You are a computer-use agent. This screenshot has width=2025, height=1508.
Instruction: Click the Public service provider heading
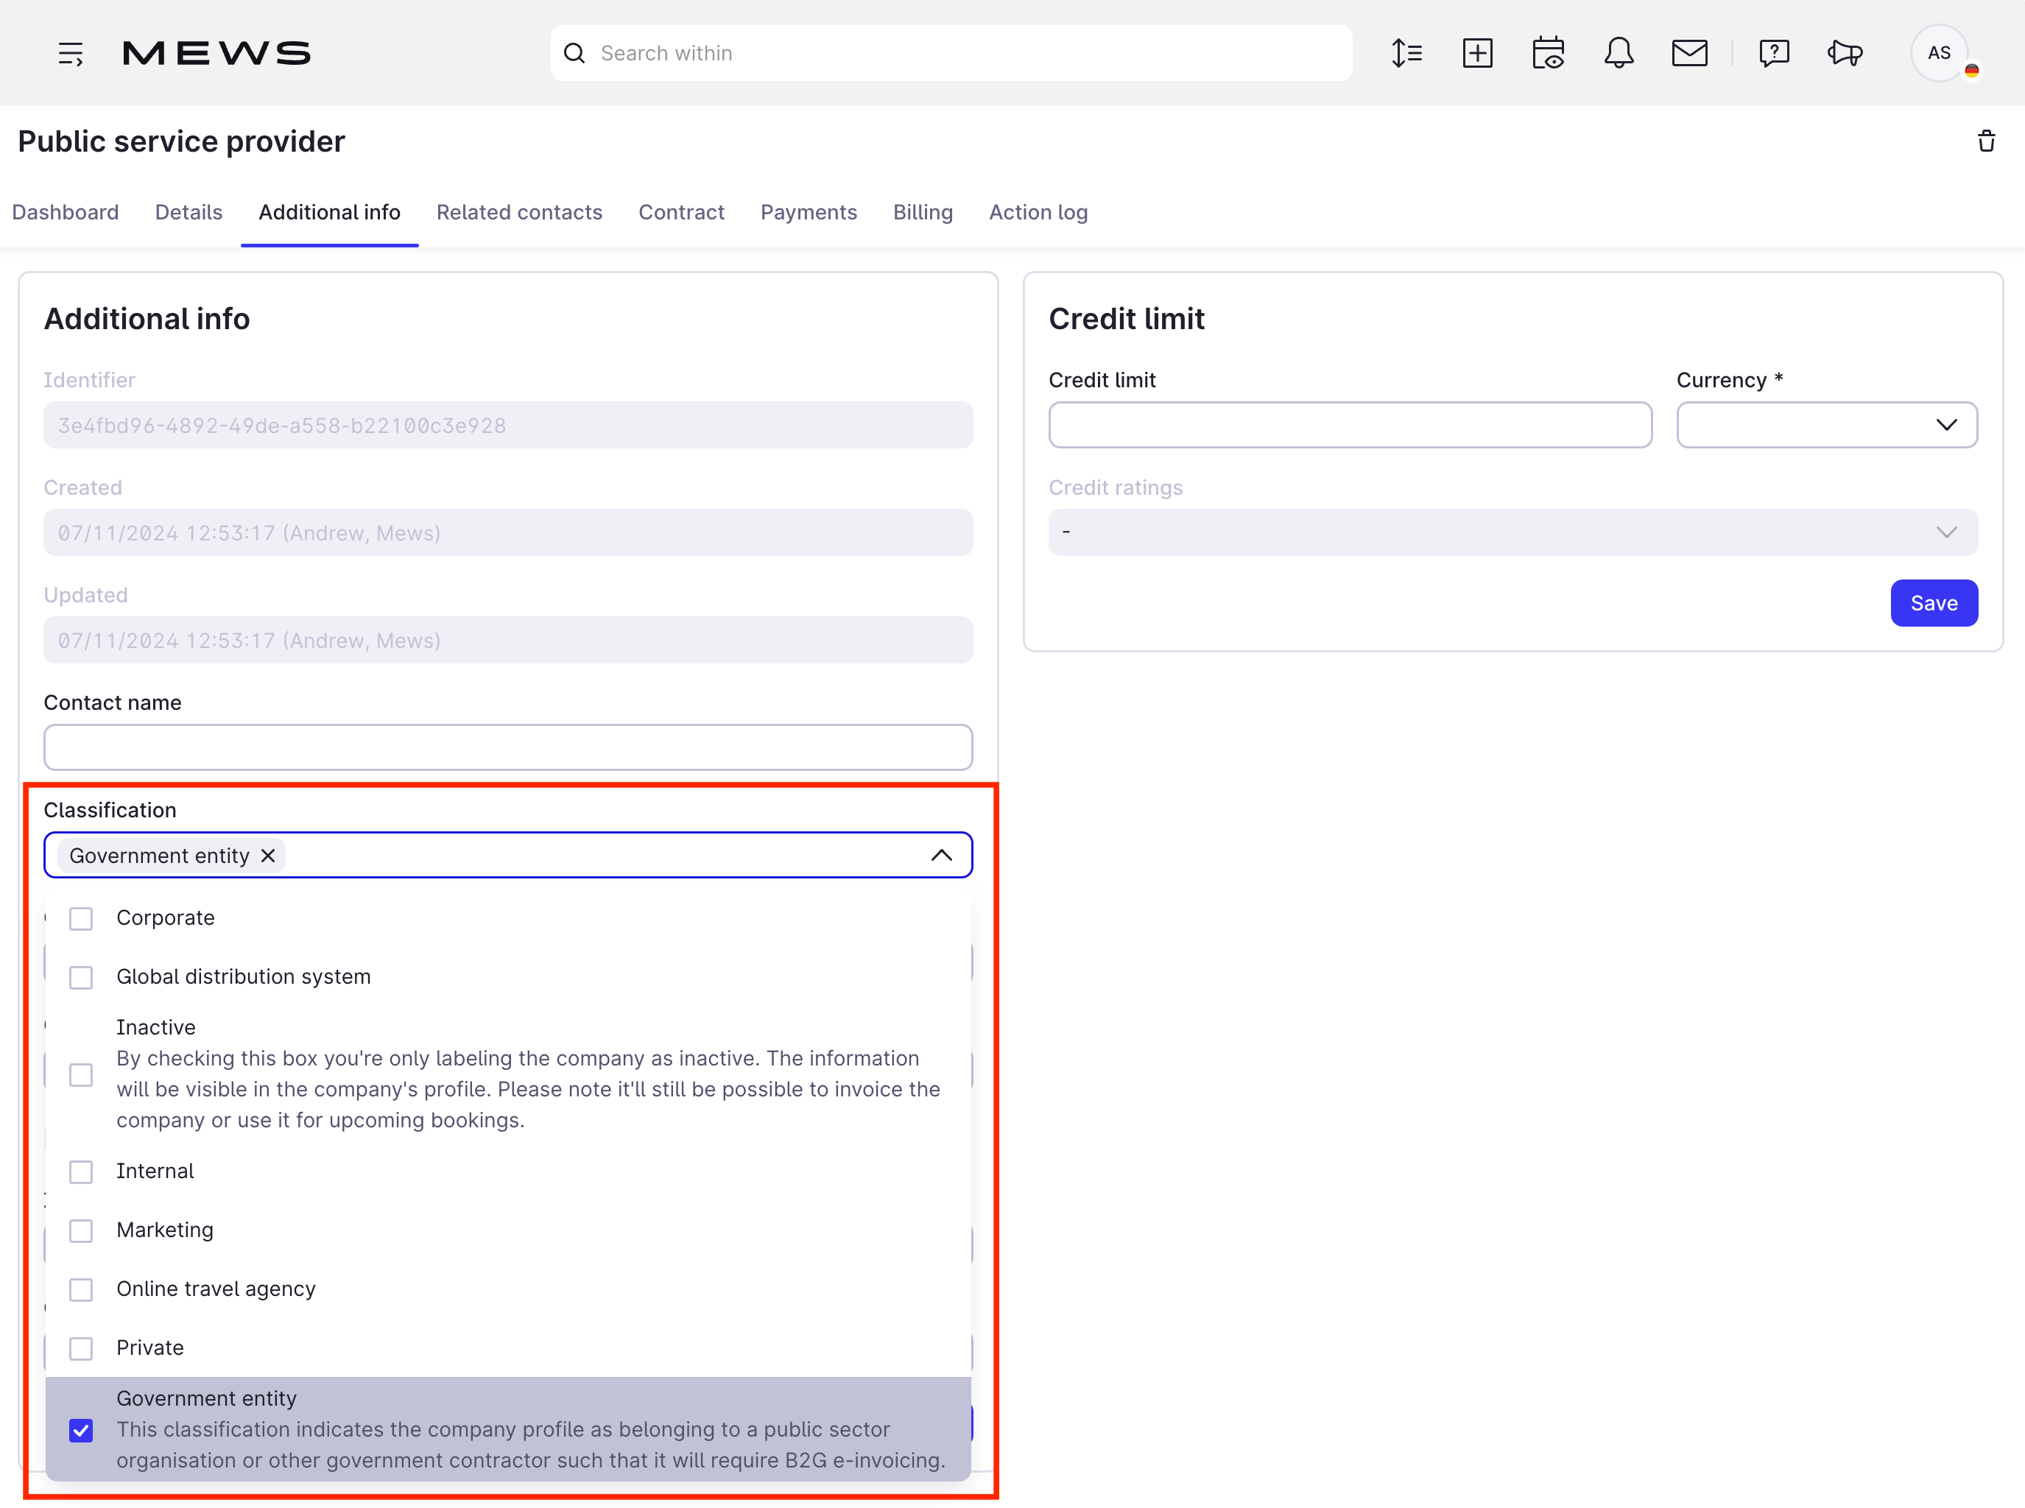coord(182,141)
